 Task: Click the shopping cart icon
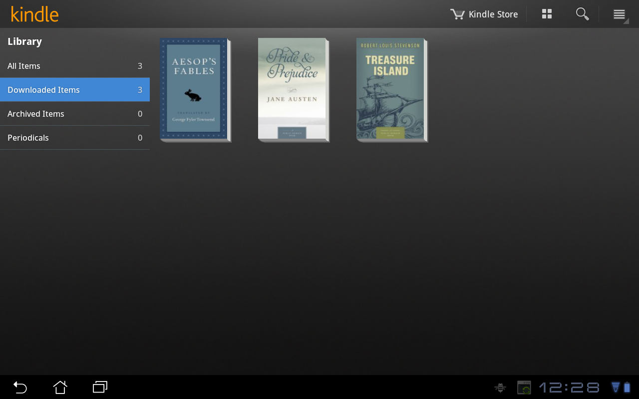click(457, 14)
